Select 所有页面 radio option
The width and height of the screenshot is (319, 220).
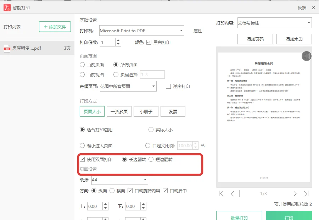click(116, 65)
